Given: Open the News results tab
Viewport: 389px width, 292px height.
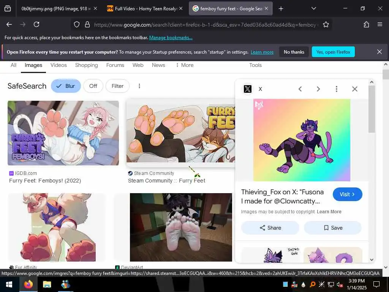Looking at the screenshot, I should 158,65.
